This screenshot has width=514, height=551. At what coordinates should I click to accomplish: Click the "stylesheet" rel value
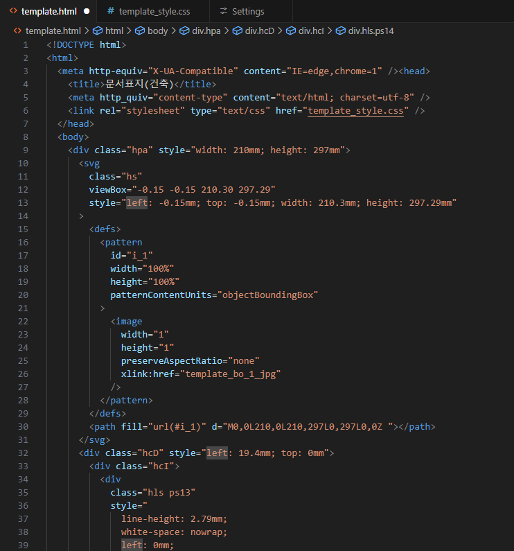click(x=153, y=111)
